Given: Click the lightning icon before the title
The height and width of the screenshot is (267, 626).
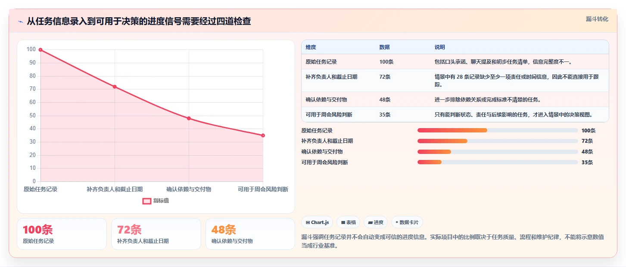Looking at the screenshot, I should tap(21, 21).
